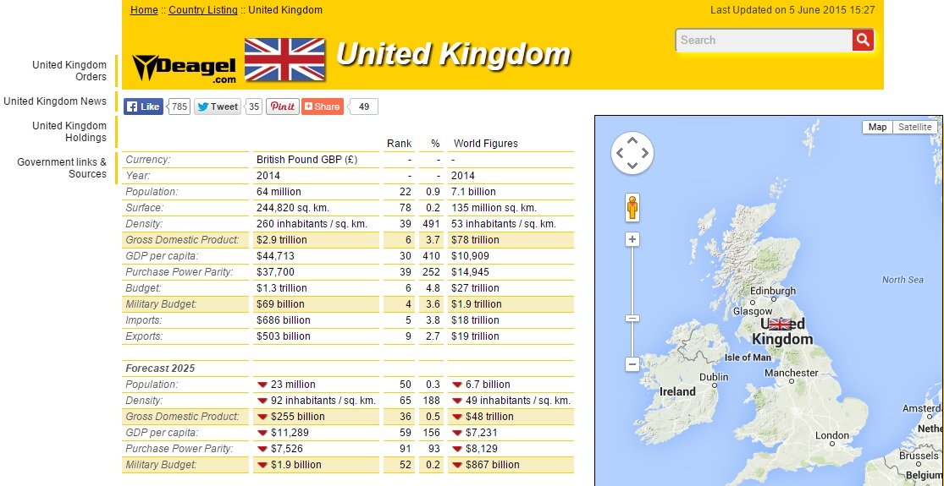This screenshot has height=486, width=944.
Task: Open the Country Listing breadcrumb
Action: [x=203, y=9]
